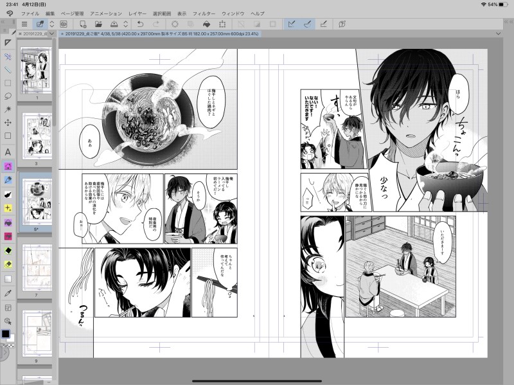Open ファイル menu

pos(30,13)
